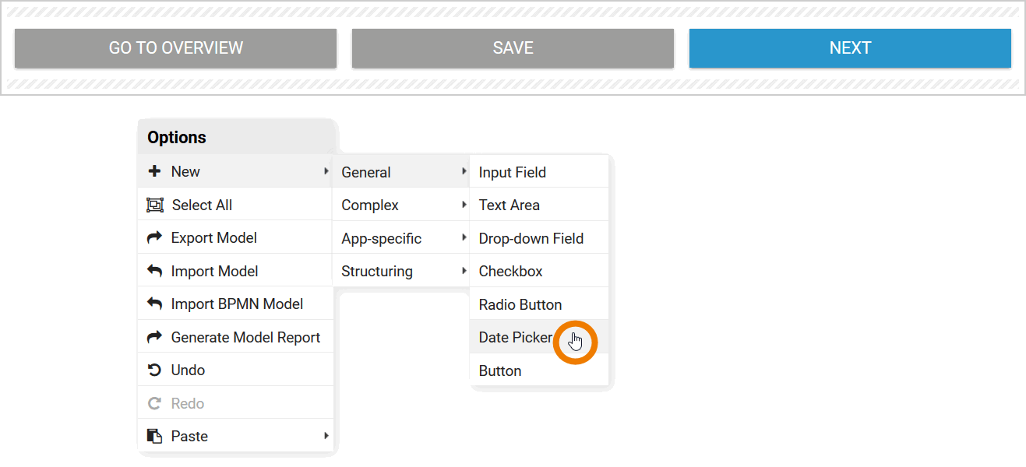Click the plus icon next to New
The width and height of the screenshot is (1026, 467).
153,171
